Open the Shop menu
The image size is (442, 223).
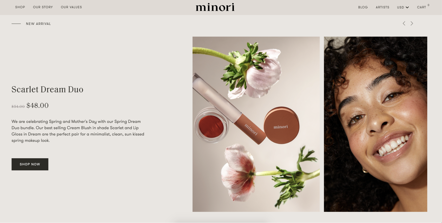pyautogui.click(x=20, y=7)
